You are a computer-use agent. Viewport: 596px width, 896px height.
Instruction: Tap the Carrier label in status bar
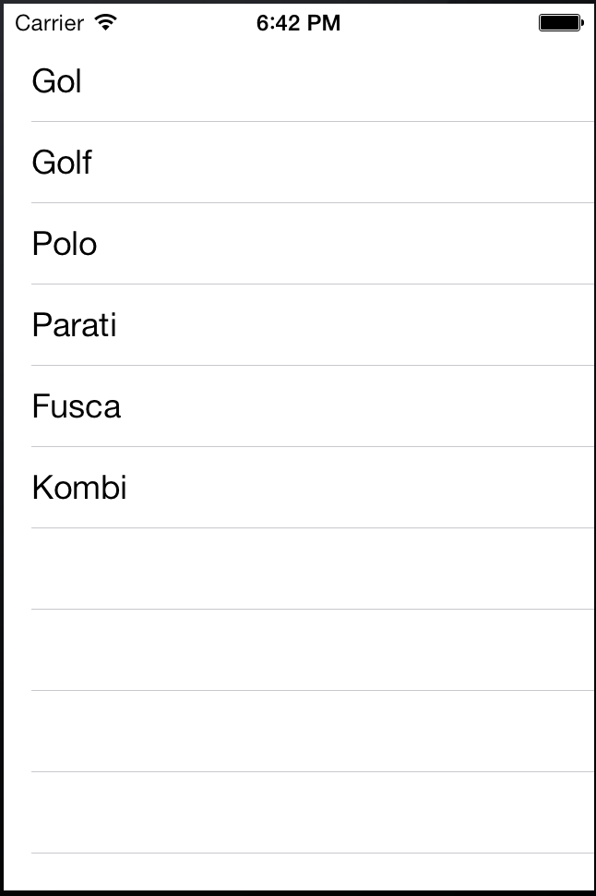click(49, 23)
